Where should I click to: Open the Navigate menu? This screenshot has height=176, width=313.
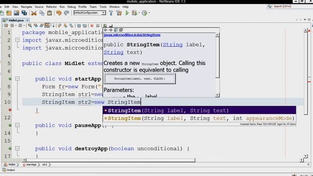(26, 7)
